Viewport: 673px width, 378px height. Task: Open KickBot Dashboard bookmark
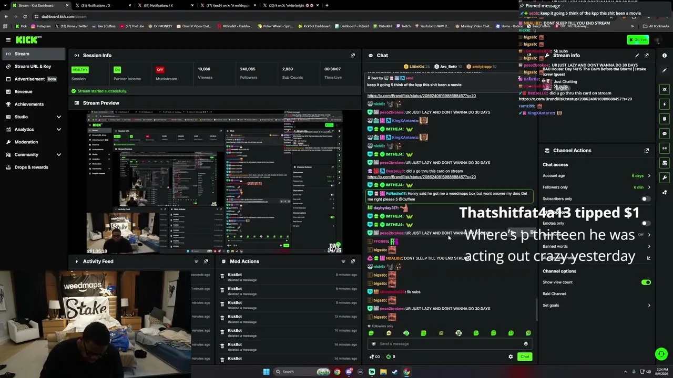click(x=314, y=26)
